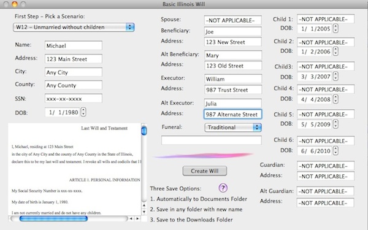Click the Spouse field
The width and height of the screenshot is (368, 230).
(x=233, y=20)
